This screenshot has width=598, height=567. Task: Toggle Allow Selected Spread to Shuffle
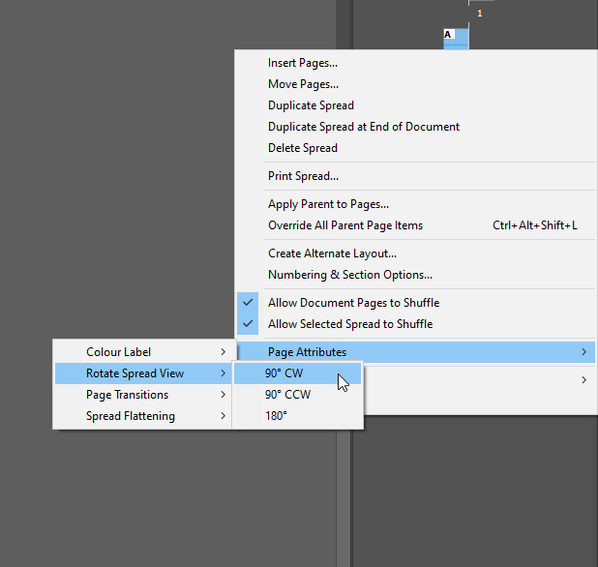[349, 324]
